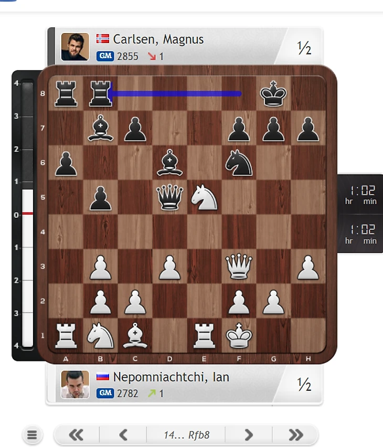Select the black king on g8
The height and width of the screenshot is (447, 383).
point(273,93)
